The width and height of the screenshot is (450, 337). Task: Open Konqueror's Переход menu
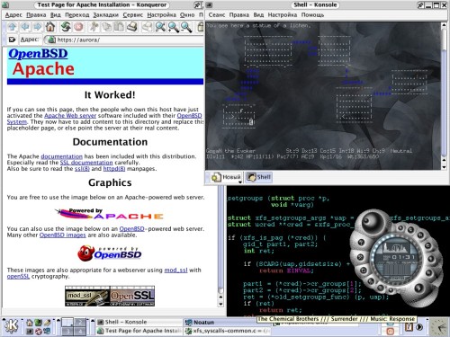[77, 15]
